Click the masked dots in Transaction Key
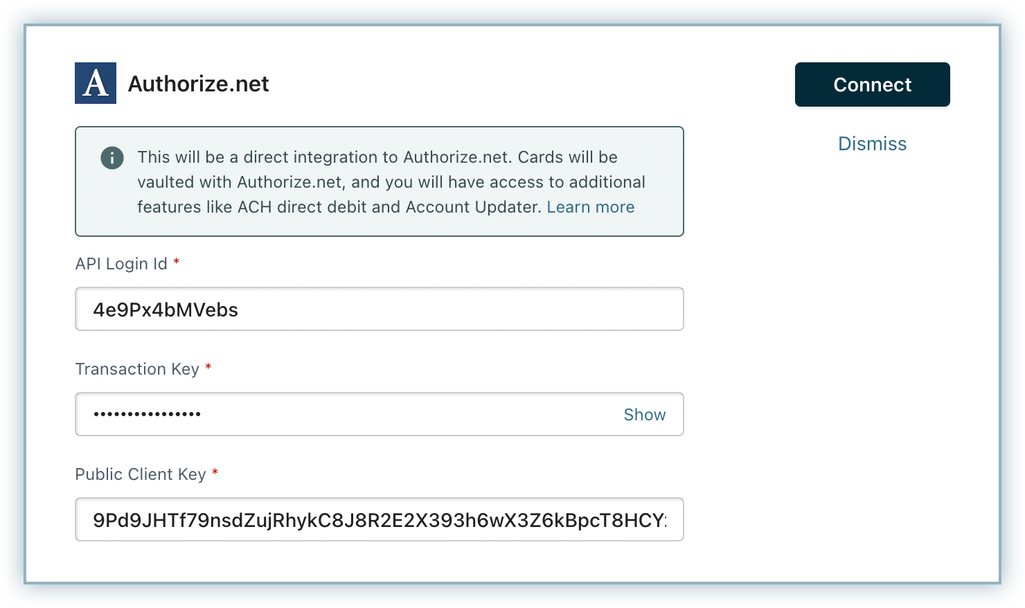The width and height of the screenshot is (1025, 608). [x=148, y=414]
